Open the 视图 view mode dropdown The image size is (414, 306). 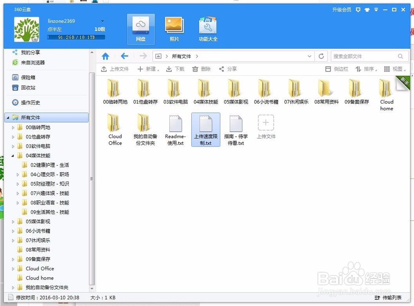coord(395,69)
